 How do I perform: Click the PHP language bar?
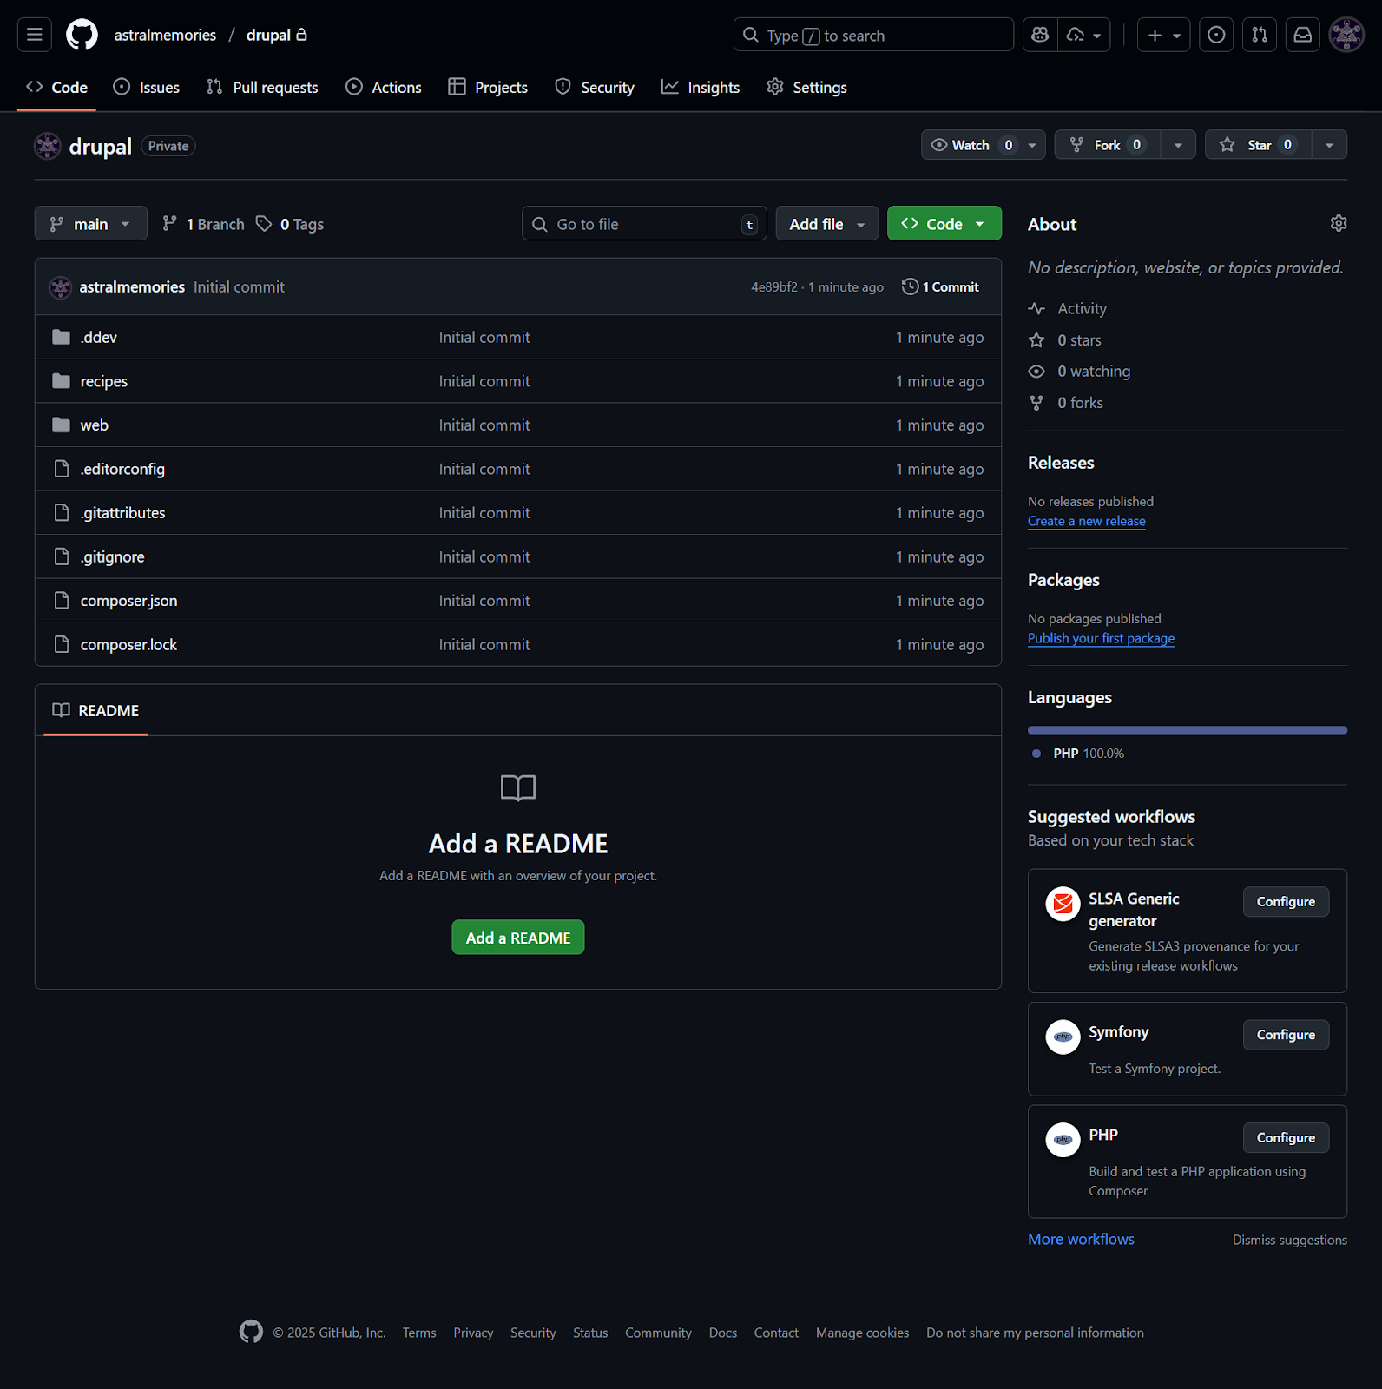[x=1187, y=731]
